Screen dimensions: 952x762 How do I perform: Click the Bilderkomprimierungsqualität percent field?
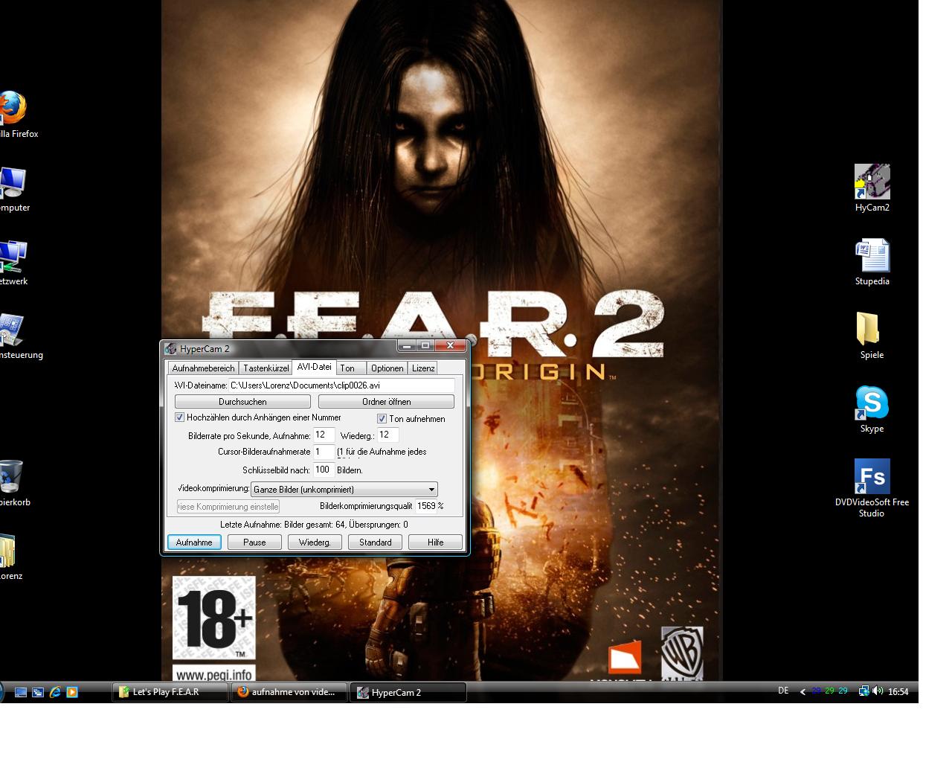(425, 506)
